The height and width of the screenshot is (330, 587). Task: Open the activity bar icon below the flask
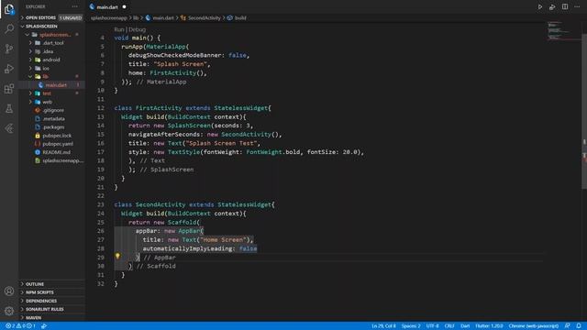(9, 128)
